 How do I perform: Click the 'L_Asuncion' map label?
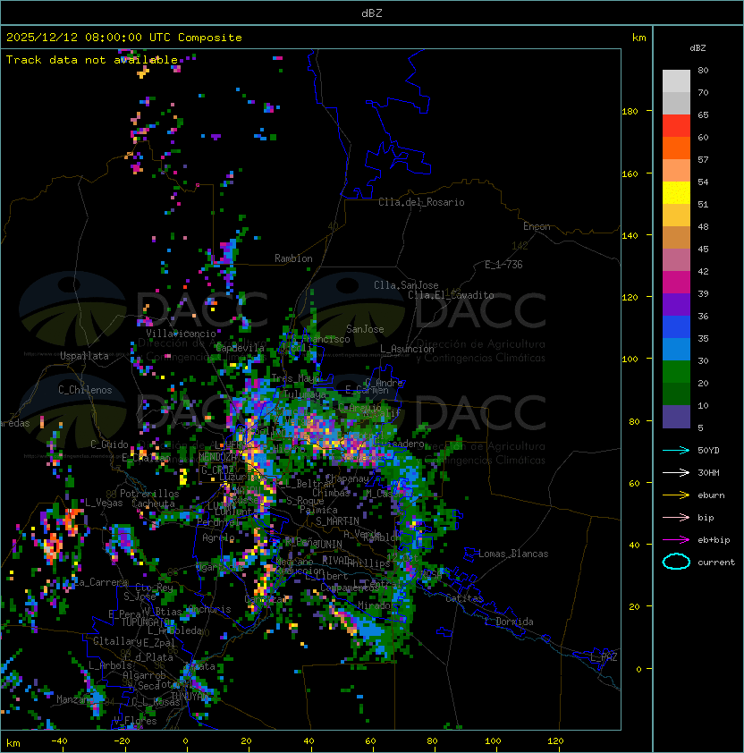click(x=407, y=349)
